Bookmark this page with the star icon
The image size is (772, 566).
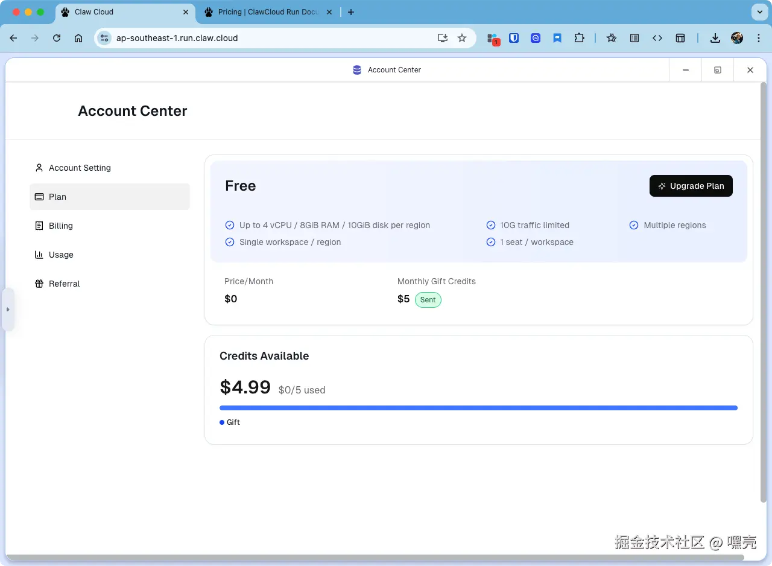click(x=462, y=38)
